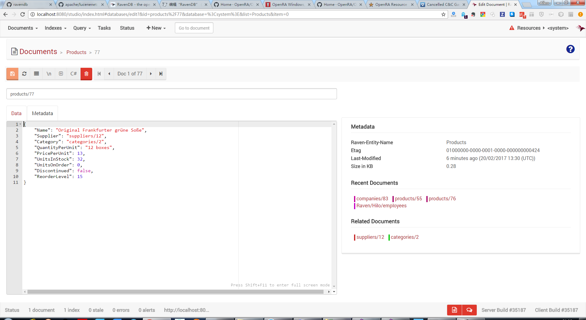Toggle collapse of the document outline

point(61,74)
